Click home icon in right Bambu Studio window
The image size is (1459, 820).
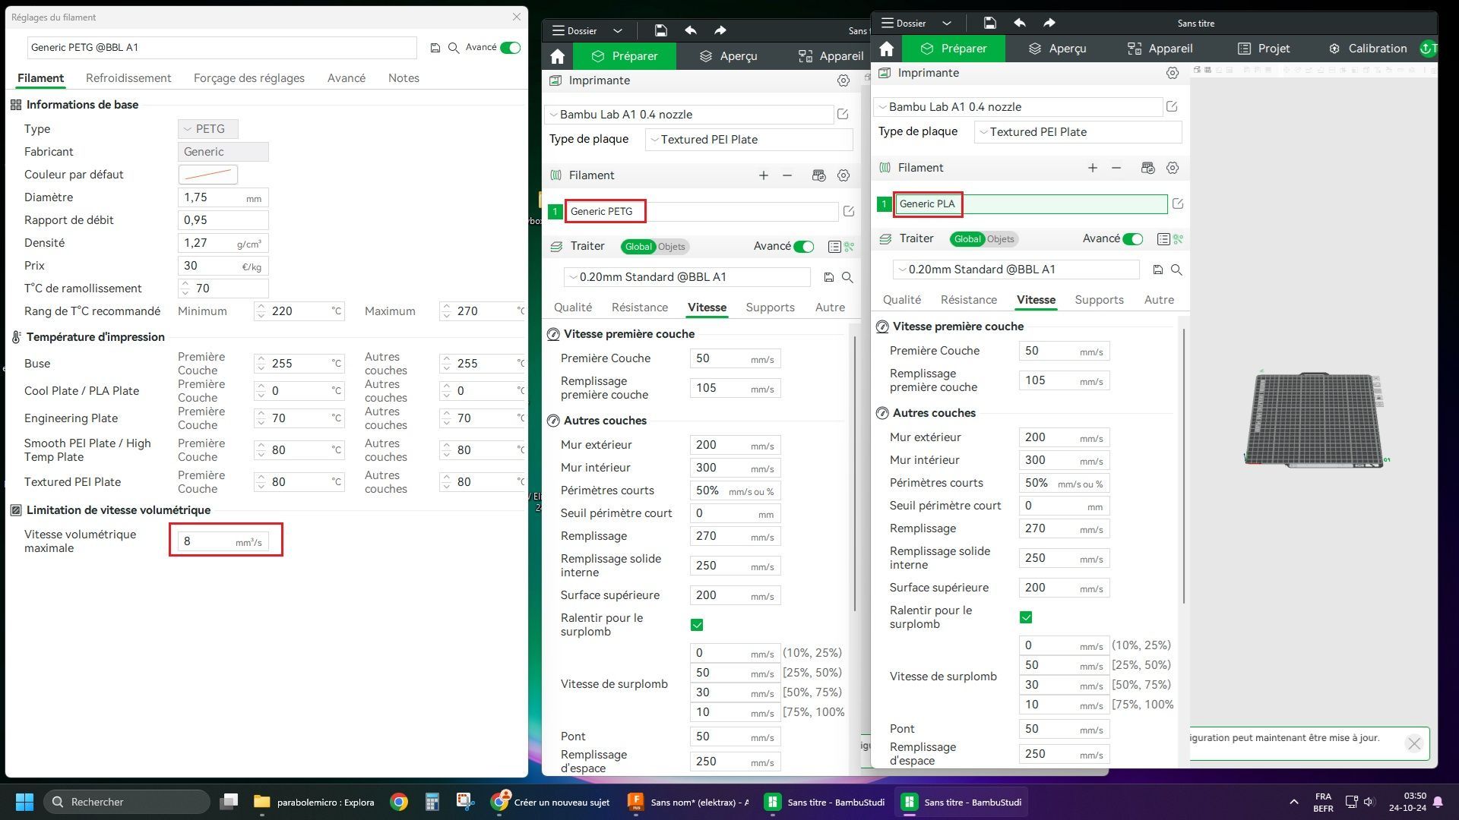(886, 49)
